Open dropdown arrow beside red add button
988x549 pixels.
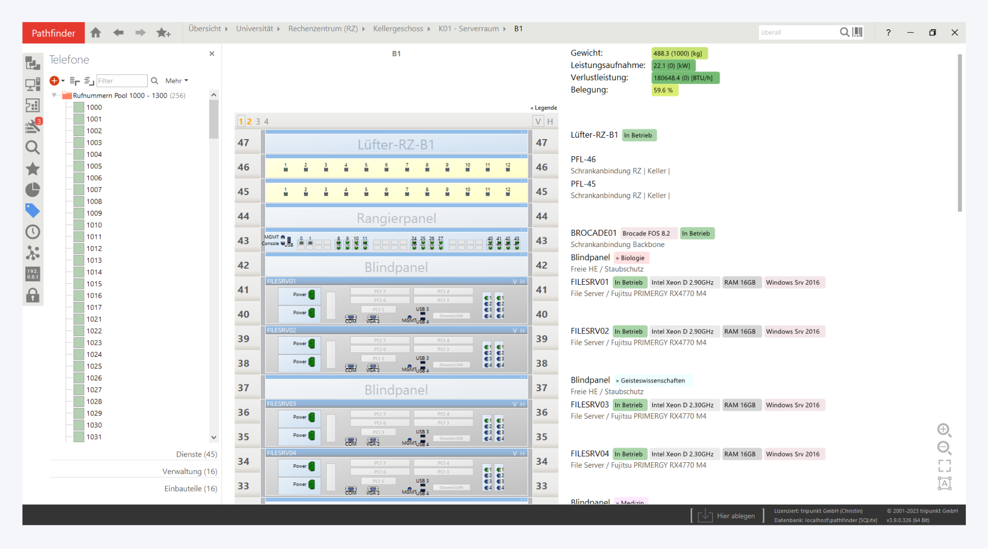(x=63, y=81)
